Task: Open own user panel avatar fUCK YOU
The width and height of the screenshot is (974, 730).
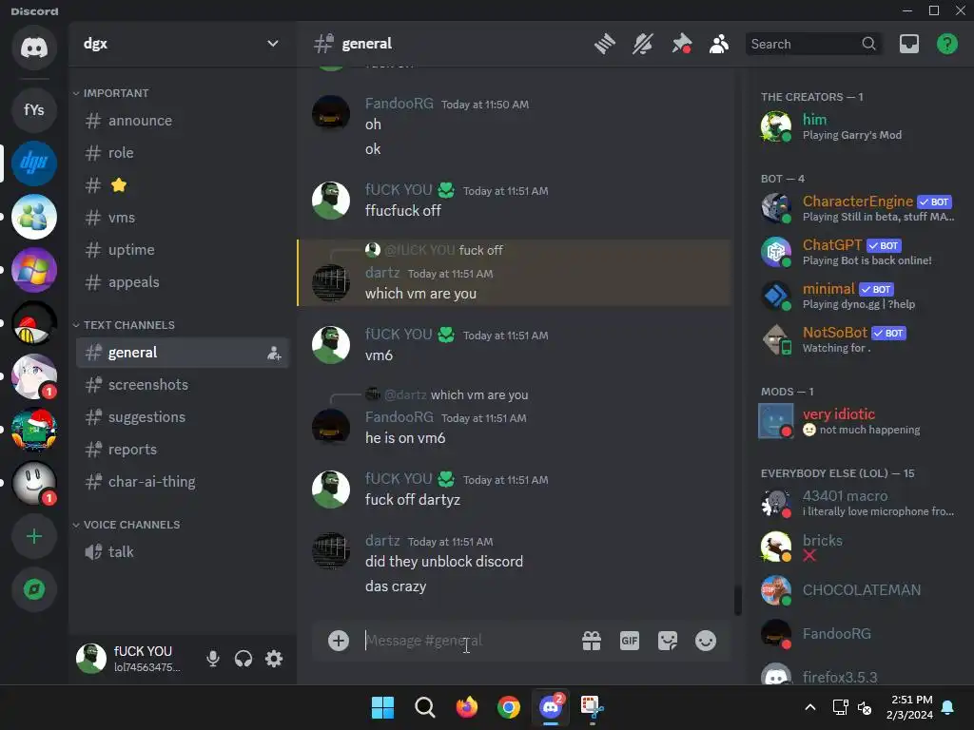Action: tap(91, 659)
